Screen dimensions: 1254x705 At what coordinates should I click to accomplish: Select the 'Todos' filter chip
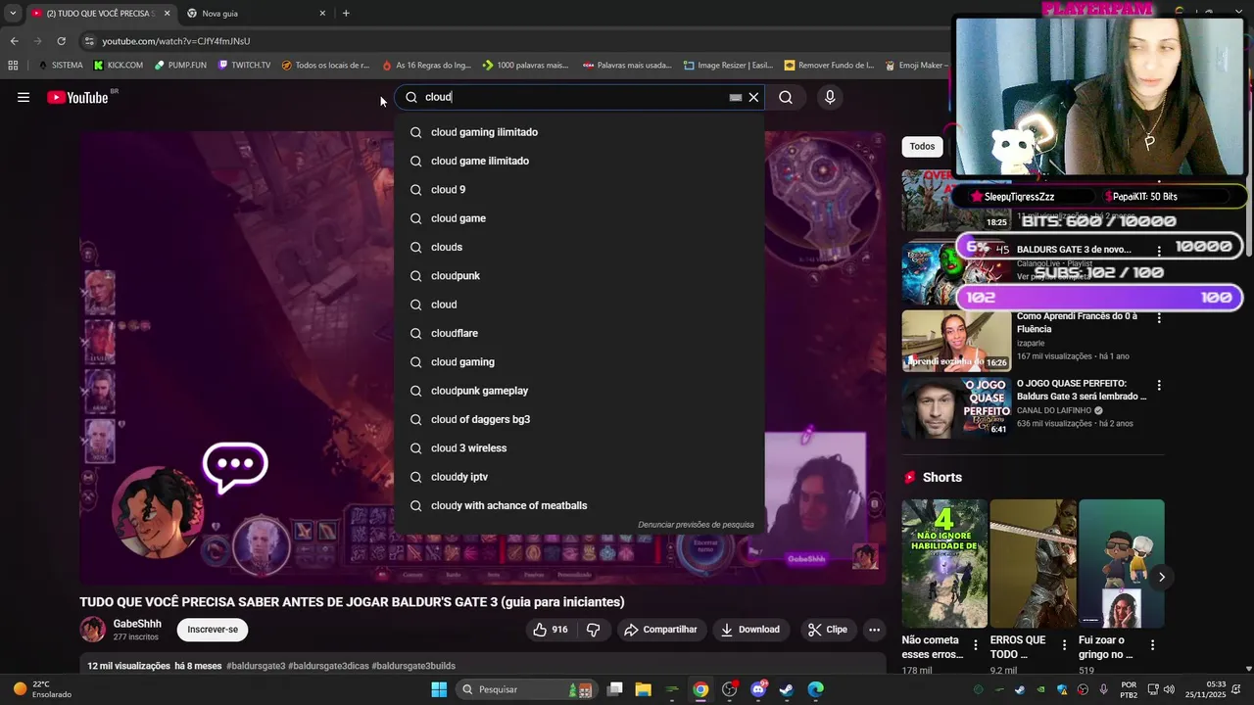(x=922, y=146)
